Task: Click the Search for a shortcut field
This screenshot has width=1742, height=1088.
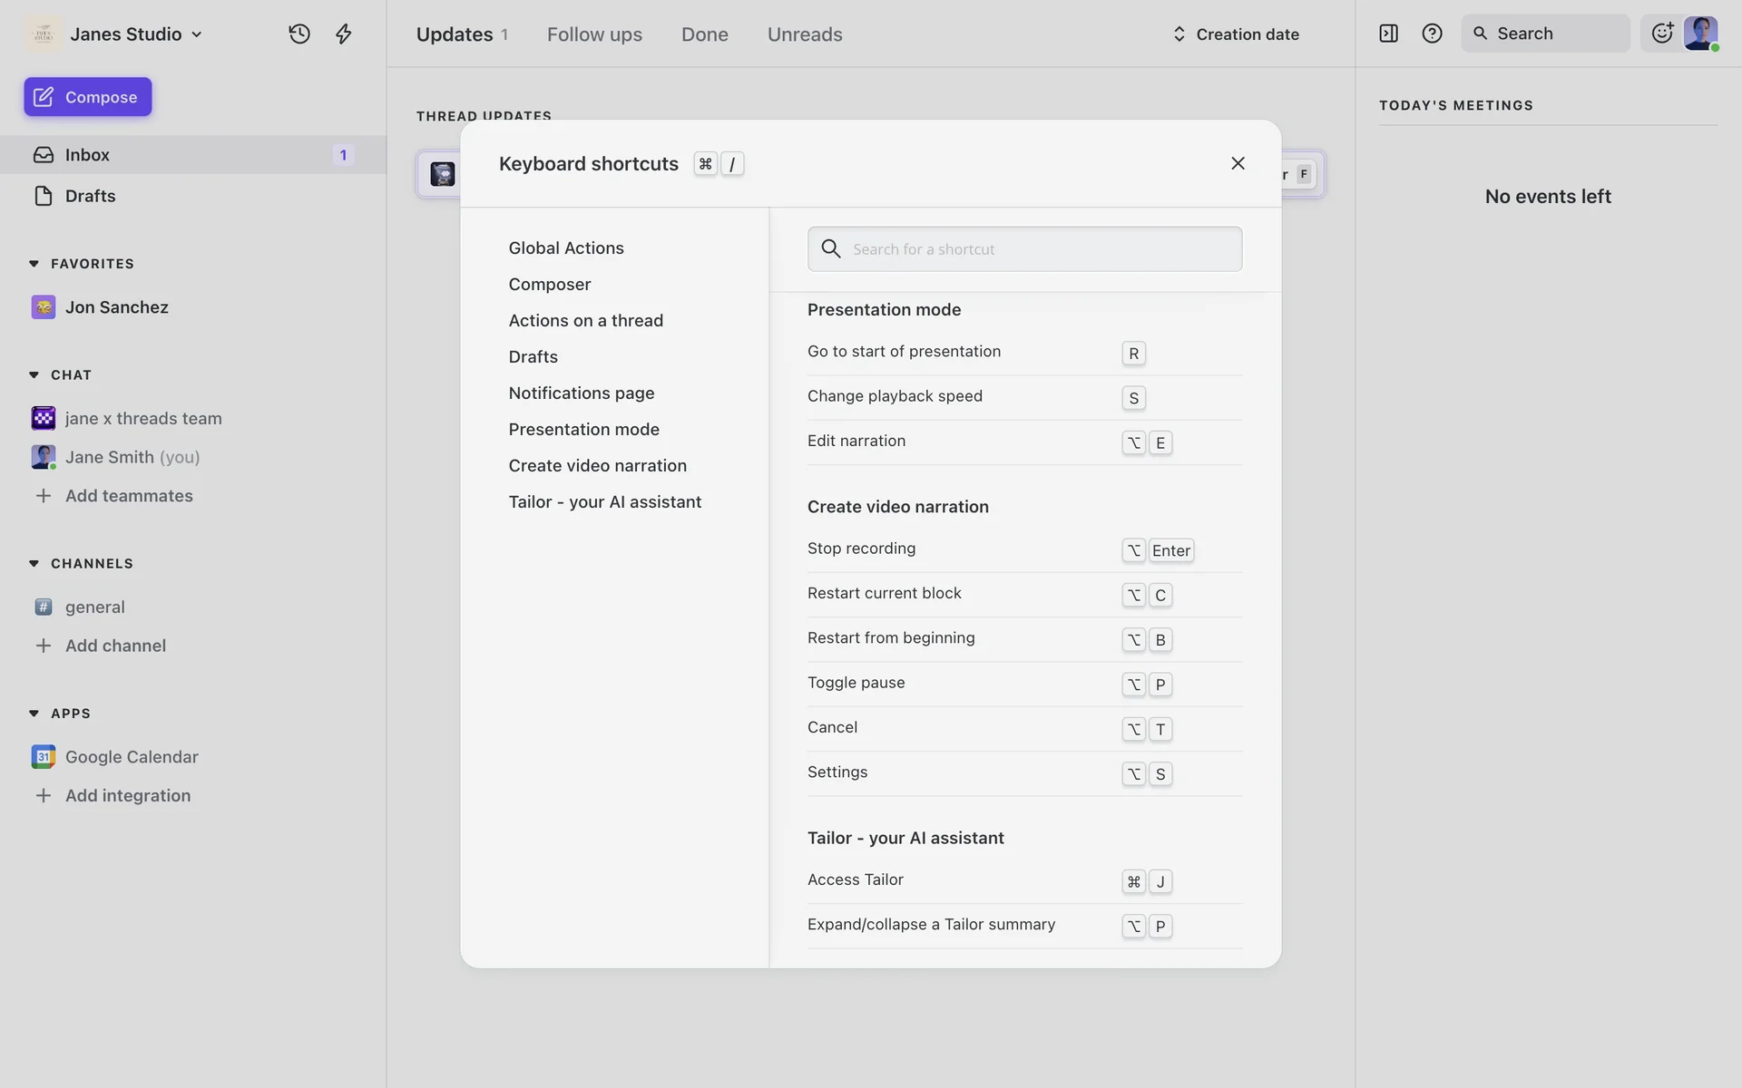Action: [x=1024, y=249]
